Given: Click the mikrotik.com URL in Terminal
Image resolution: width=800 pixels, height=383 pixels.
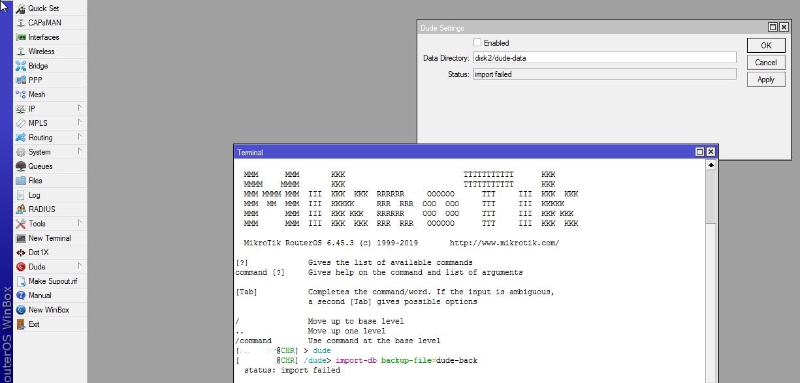Looking at the screenshot, I should [x=504, y=243].
